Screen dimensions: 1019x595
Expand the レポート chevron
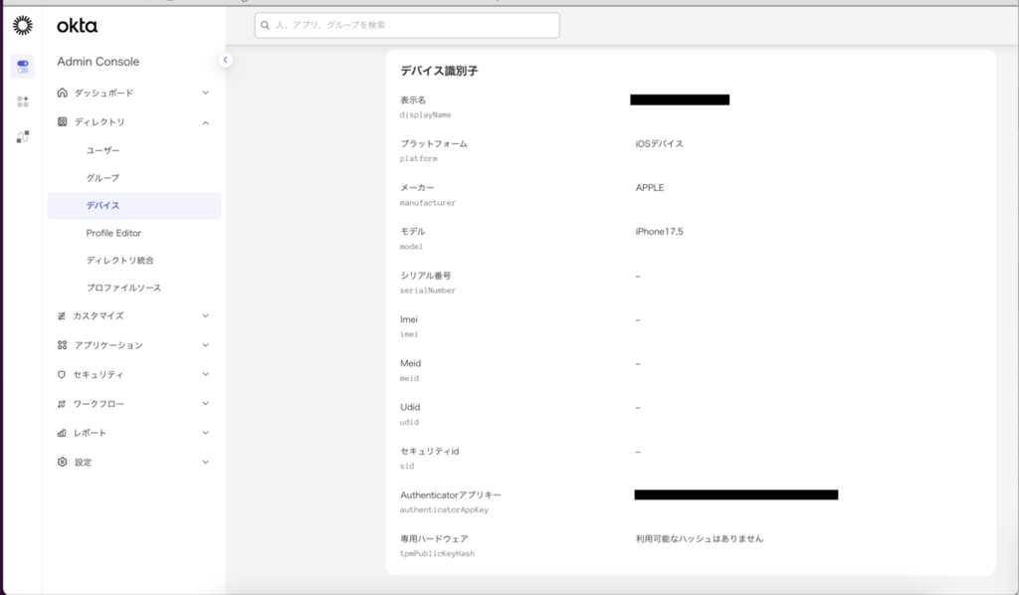click(x=205, y=433)
